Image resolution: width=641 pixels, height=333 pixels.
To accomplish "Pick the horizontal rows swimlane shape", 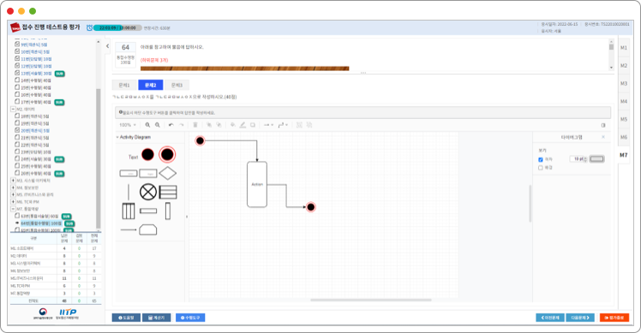I will [x=168, y=192].
